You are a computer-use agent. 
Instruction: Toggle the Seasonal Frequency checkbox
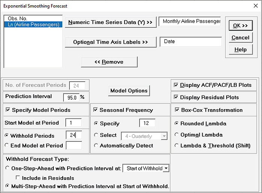click(95, 110)
